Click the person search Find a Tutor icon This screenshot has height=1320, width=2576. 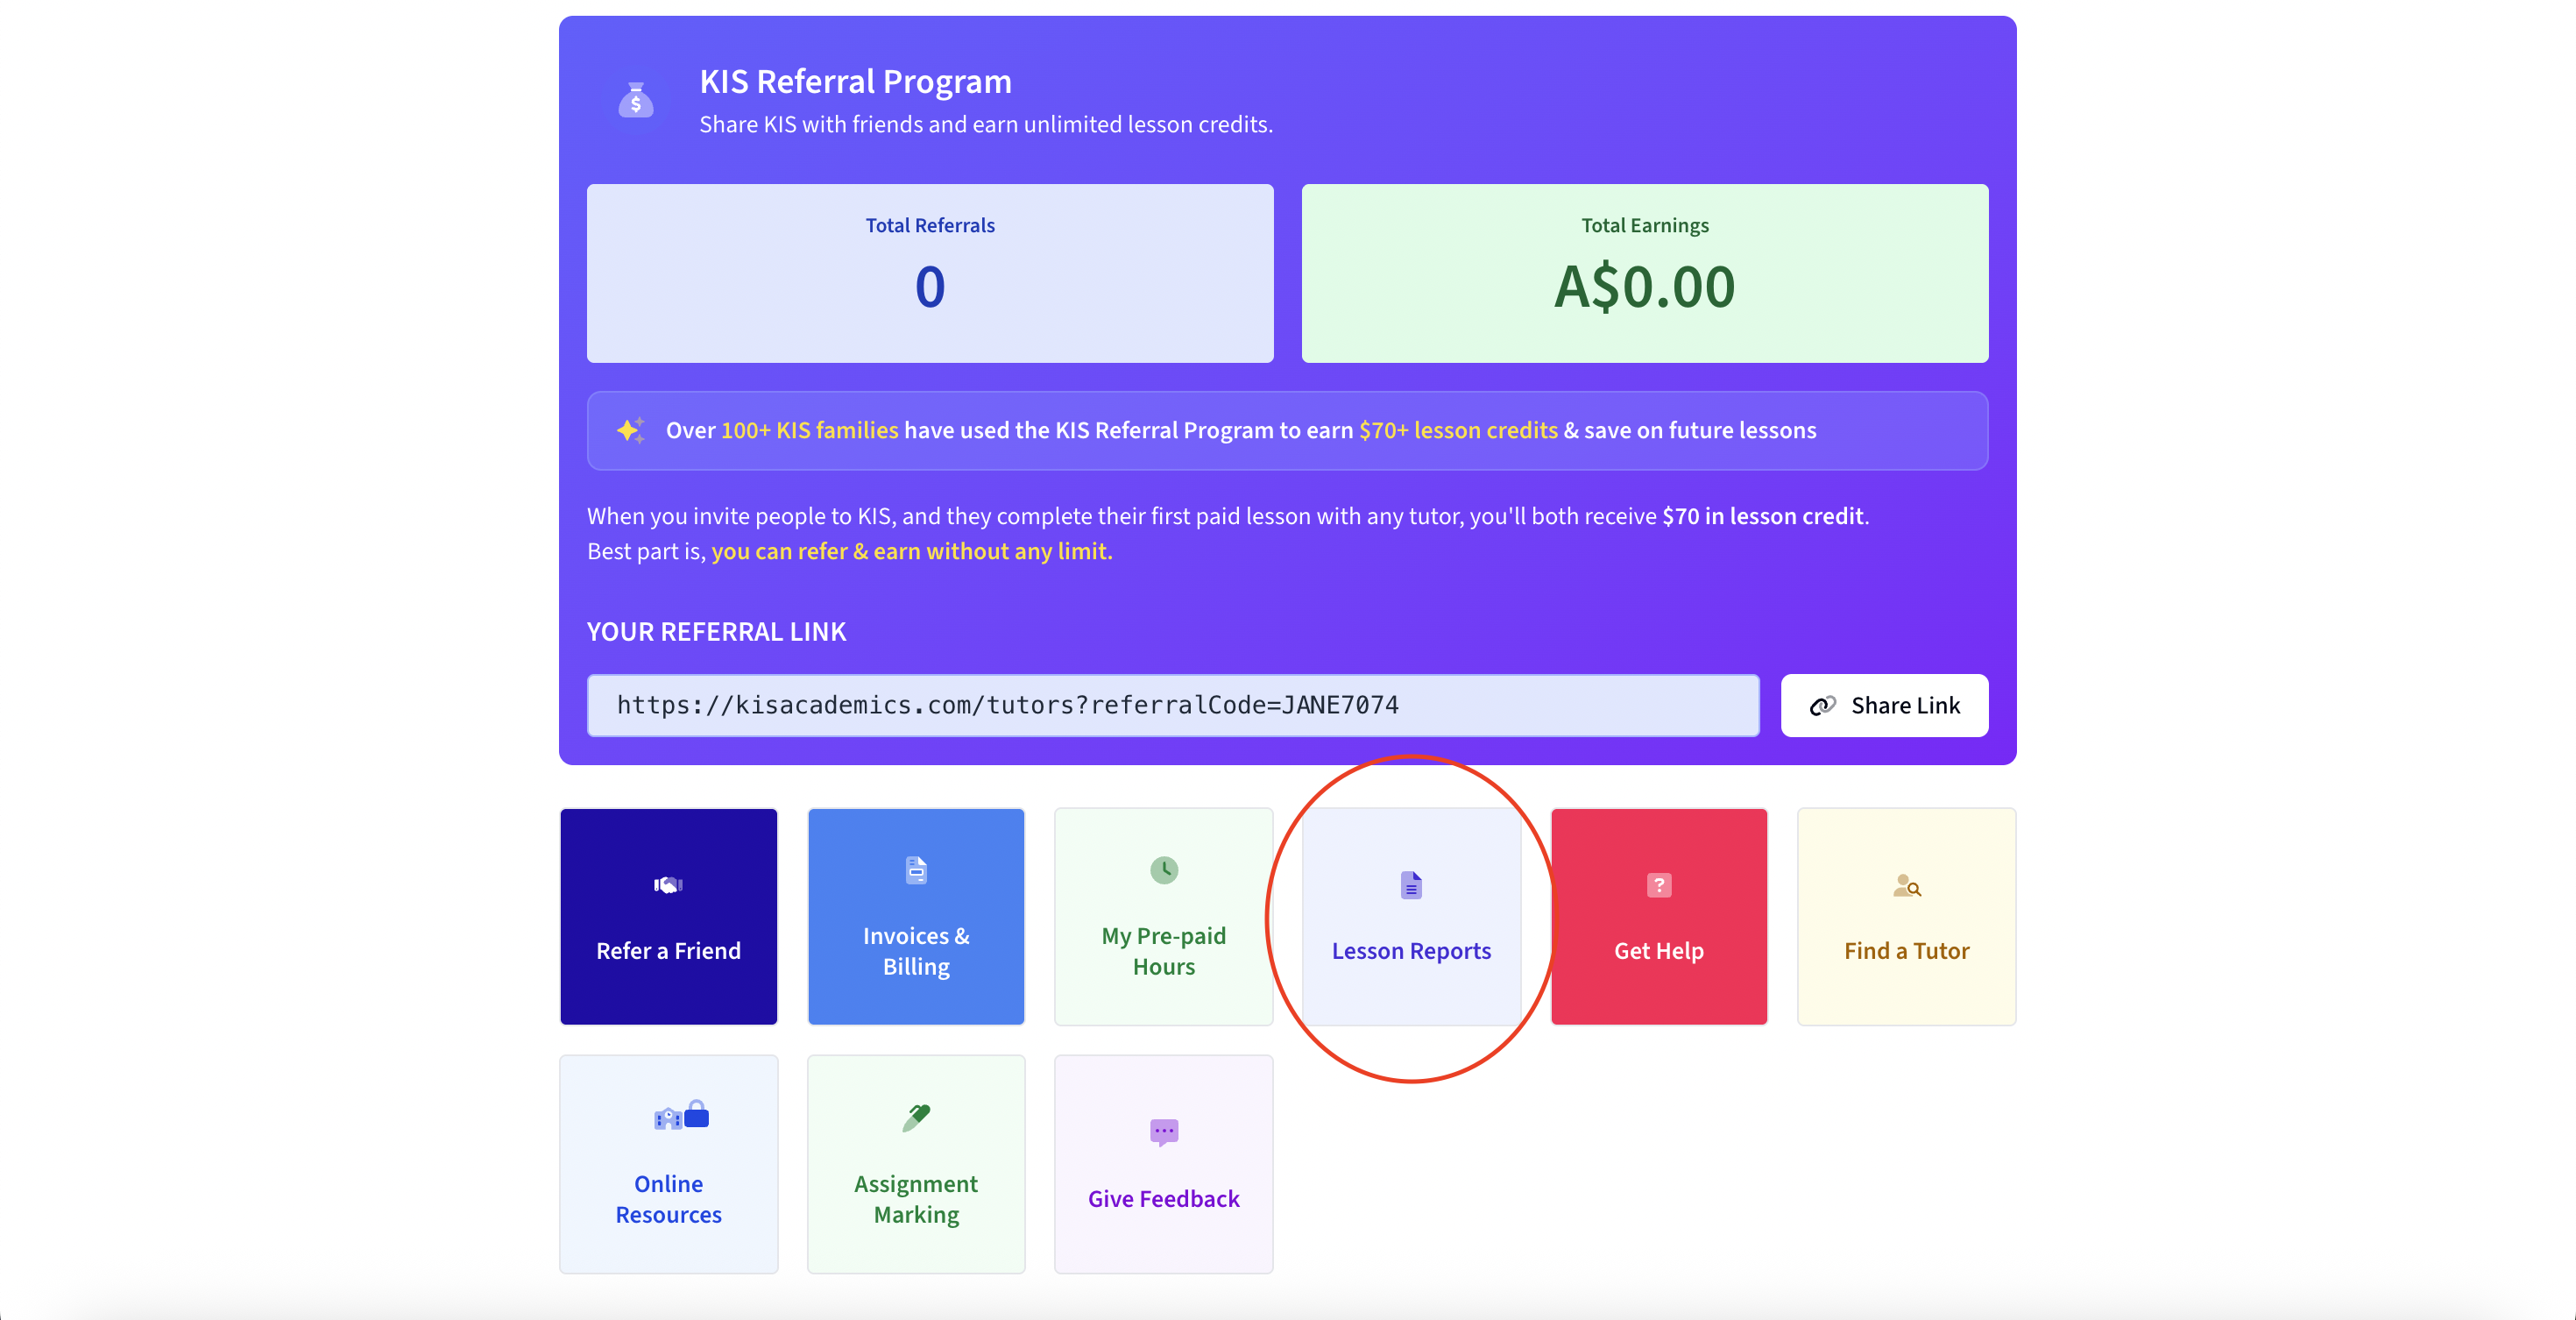[x=1907, y=886]
